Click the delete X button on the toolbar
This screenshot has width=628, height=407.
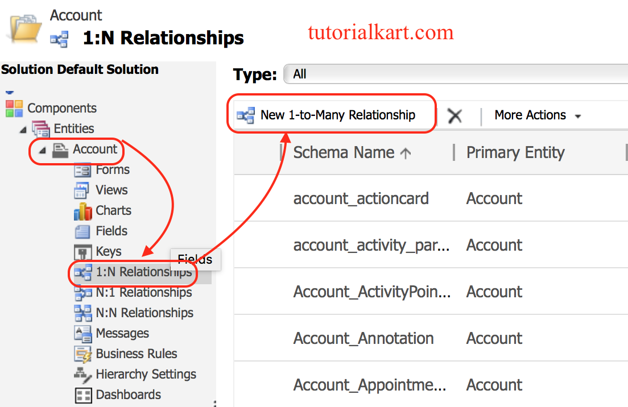point(455,115)
